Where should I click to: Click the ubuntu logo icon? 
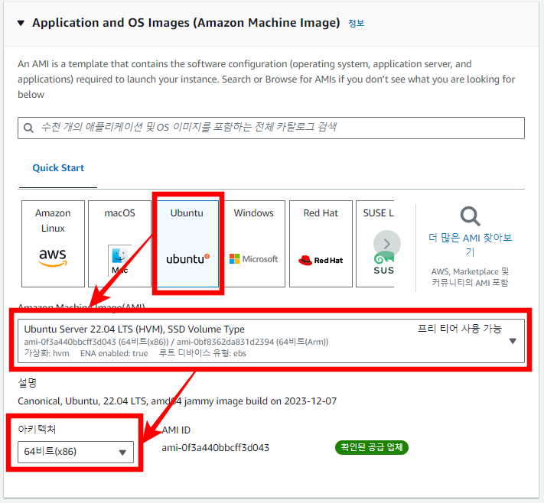pos(187,258)
